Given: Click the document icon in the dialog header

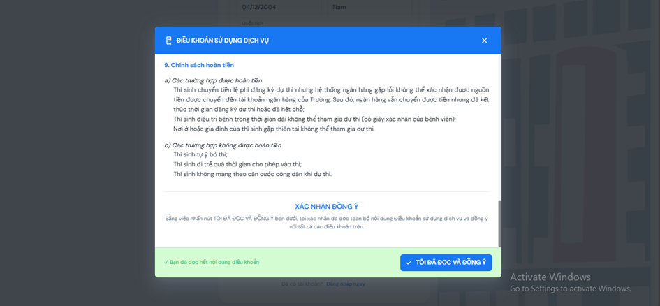Looking at the screenshot, I should pyautogui.click(x=168, y=41).
